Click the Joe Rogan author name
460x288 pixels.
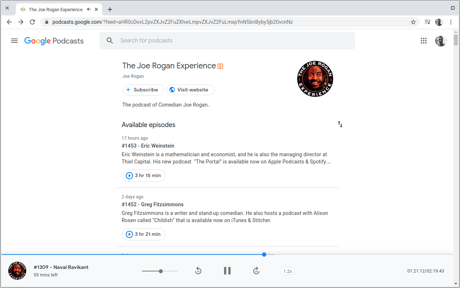(x=133, y=76)
